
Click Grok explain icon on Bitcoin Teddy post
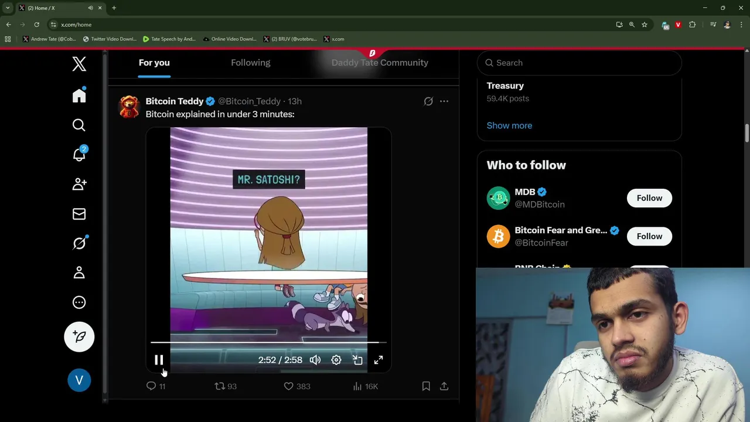point(428,101)
